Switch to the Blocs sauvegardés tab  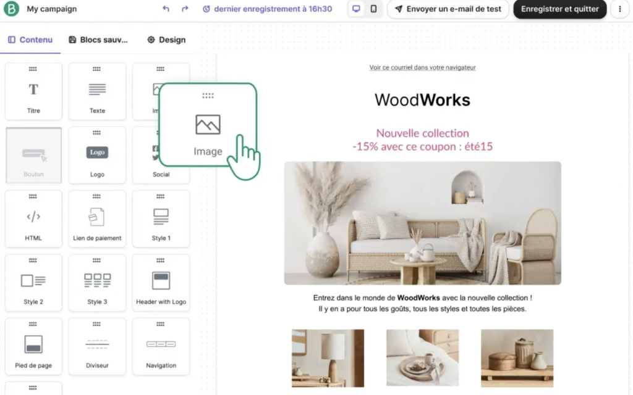98,39
